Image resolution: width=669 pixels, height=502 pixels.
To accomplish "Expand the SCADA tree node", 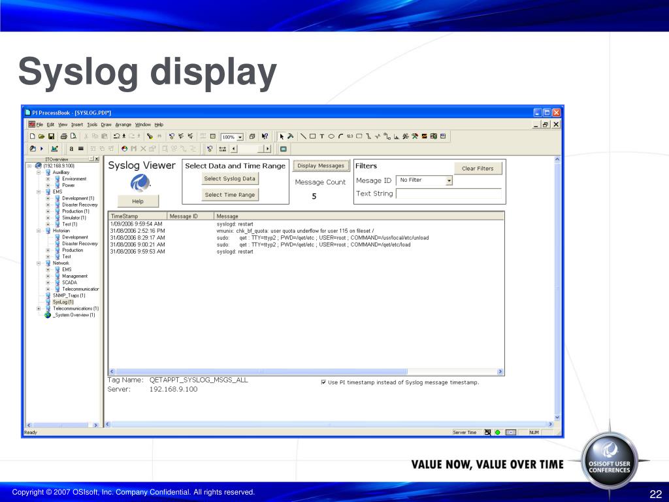I will pyautogui.click(x=48, y=282).
